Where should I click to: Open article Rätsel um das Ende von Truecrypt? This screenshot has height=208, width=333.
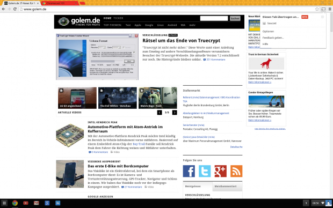tap(181, 41)
